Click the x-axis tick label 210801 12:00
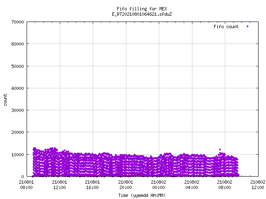 tap(59, 185)
